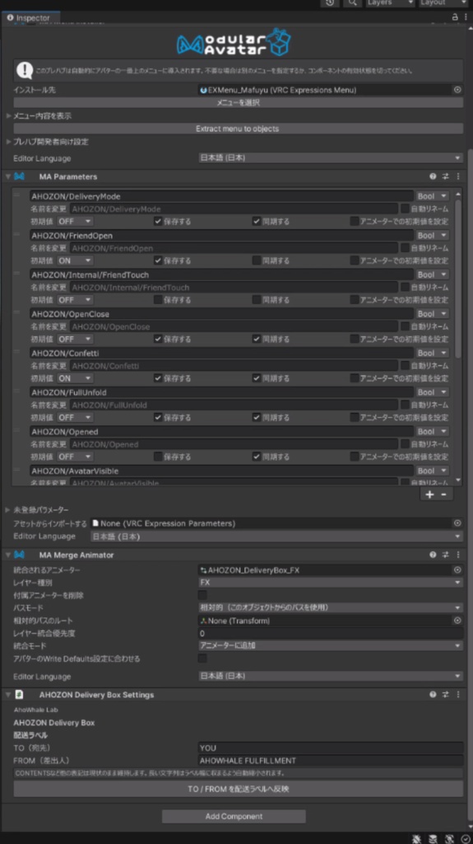Remove a parameter with the minus button
Image resolution: width=473 pixels, height=844 pixels.
click(444, 495)
